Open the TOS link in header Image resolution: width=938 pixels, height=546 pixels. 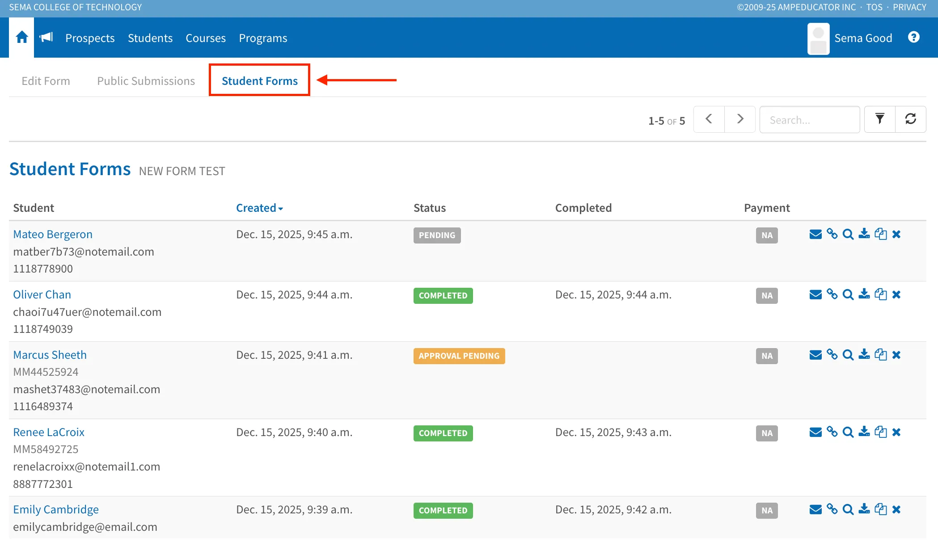click(874, 7)
